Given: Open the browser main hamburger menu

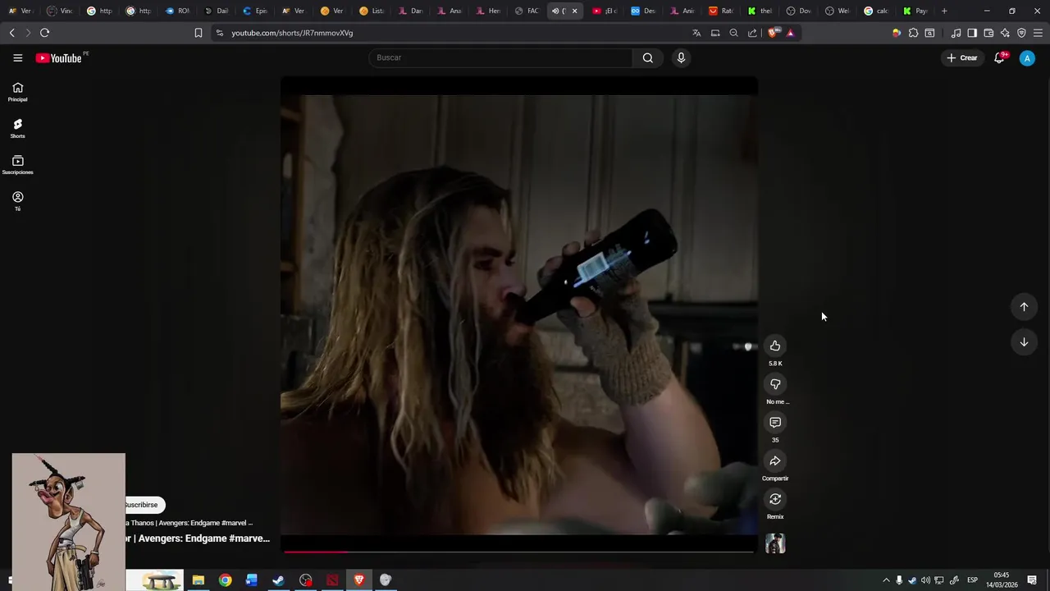Looking at the screenshot, I should 1039,33.
